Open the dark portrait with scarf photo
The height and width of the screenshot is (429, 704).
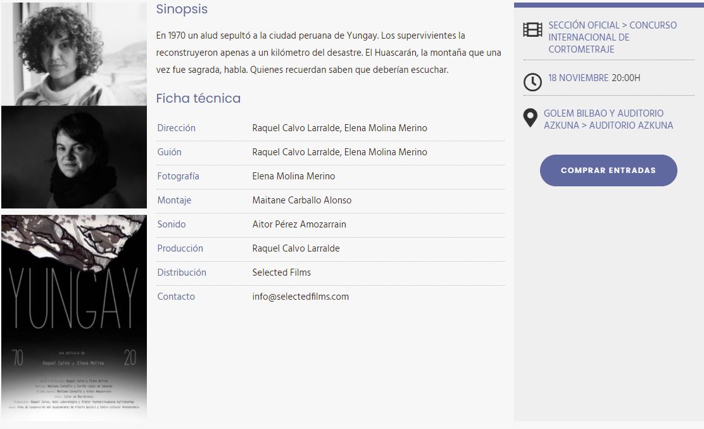click(x=74, y=157)
